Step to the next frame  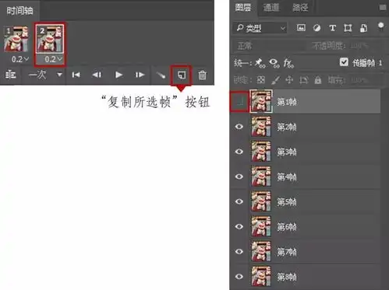click(x=140, y=75)
